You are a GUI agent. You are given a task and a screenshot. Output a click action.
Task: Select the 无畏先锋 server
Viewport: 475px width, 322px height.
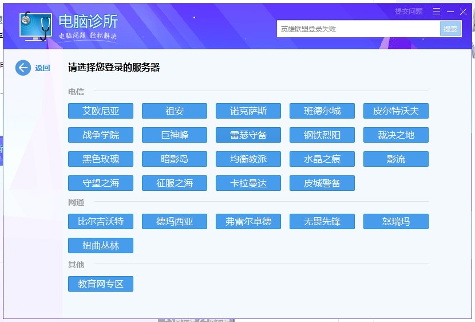[322, 222]
